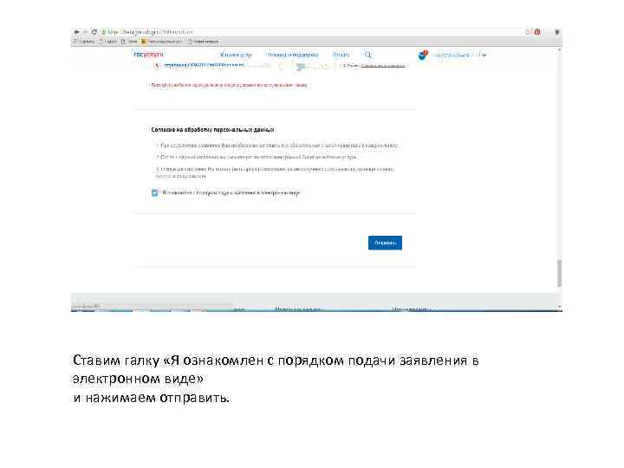Screen dimensions: 624x468
Task: Tick the 'Я ознакомлен с порядком' checkbox
Action: point(155,192)
